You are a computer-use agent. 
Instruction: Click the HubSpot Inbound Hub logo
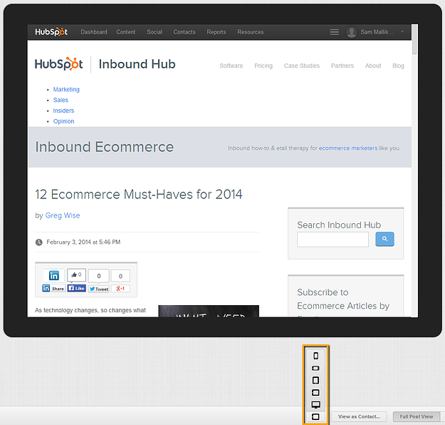tap(105, 64)
